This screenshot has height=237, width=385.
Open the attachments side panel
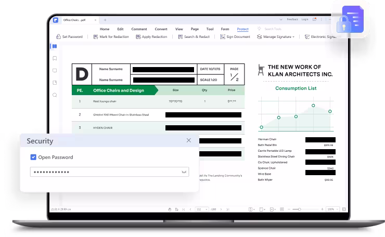pyautogui.click(x=55, y=83)
